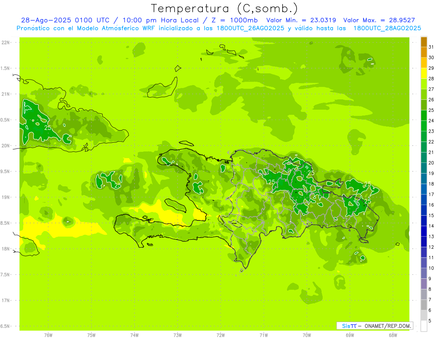Click the "9.5N" latitude axis label
This screenshot has width=441, height=340.
(5, 171)
